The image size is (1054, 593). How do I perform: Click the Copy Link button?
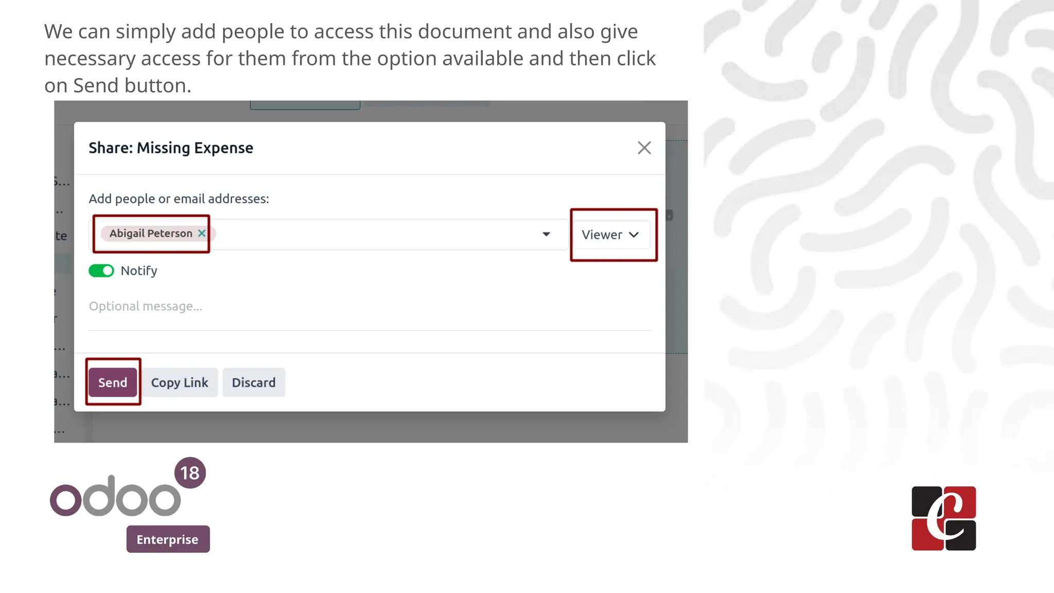tap(180, 382)
